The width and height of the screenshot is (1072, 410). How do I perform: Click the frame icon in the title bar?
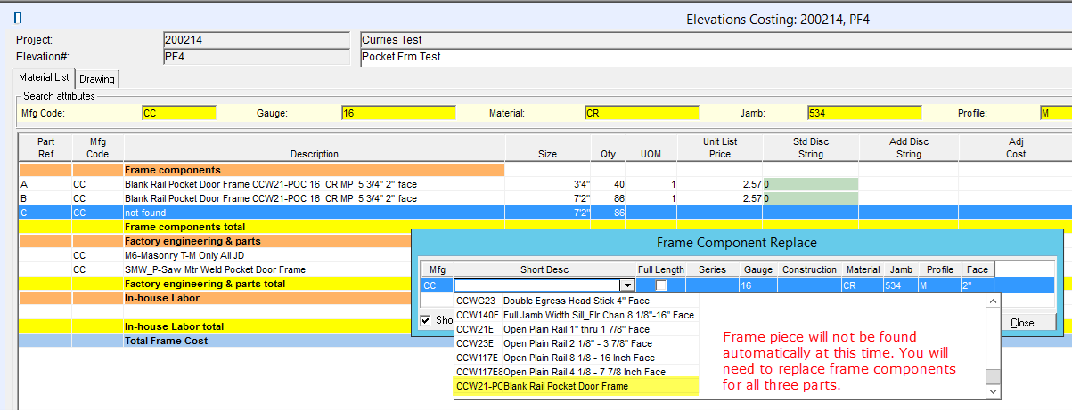tap(17, 18)
